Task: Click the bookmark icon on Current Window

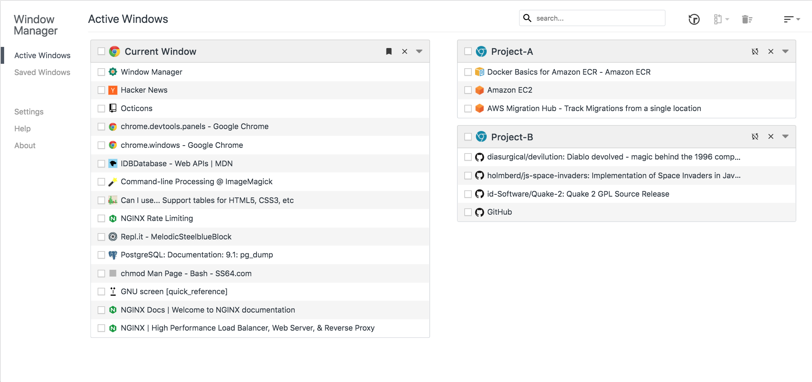Action: click(x=389, y=51)
